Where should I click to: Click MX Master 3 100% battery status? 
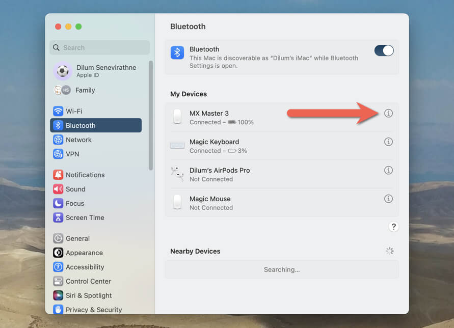[x=241, y=122]
